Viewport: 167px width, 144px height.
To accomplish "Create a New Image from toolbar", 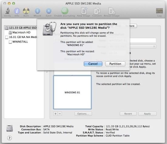I will pos(84,11).
